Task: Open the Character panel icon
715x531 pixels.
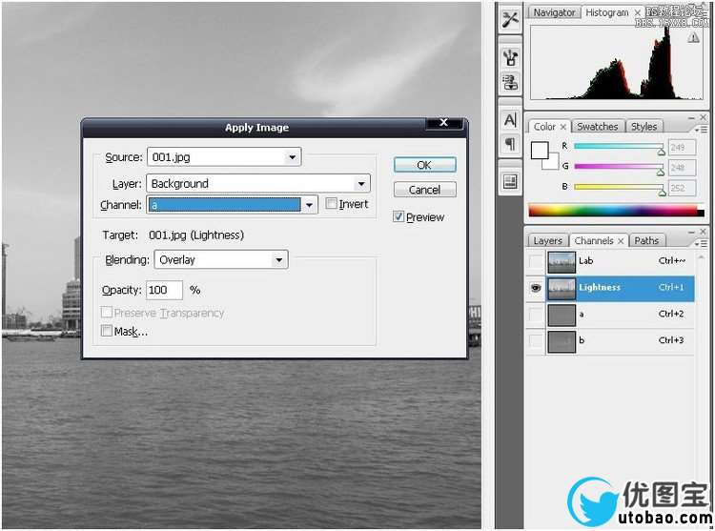Action: click(510, 120)
